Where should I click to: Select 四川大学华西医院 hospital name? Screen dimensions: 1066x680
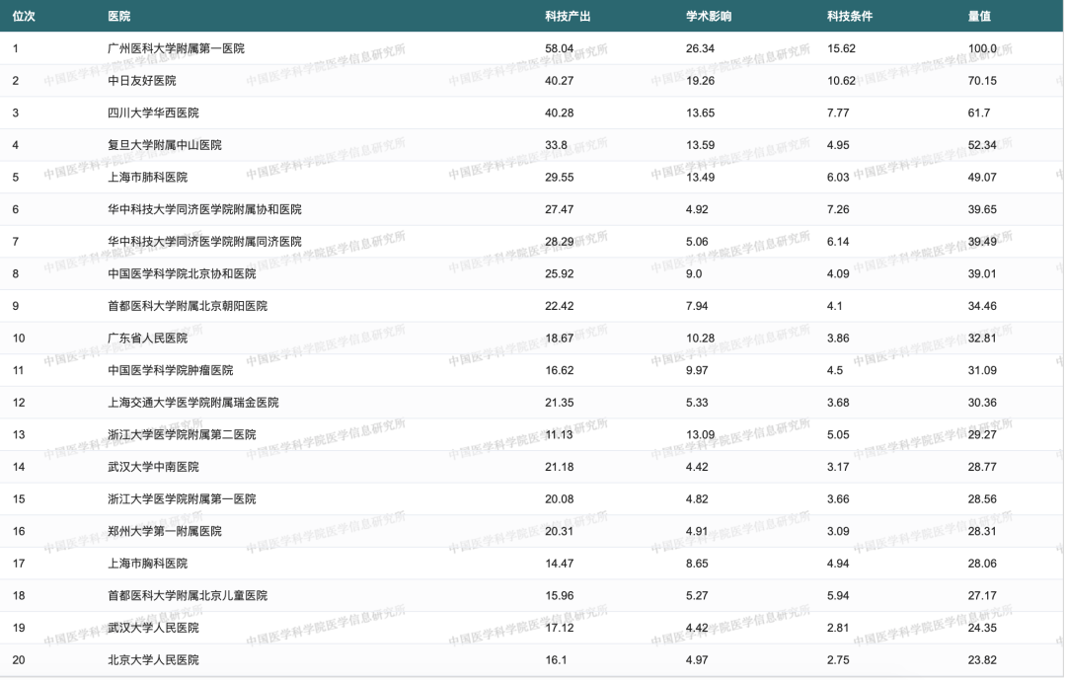click(154, 113)
